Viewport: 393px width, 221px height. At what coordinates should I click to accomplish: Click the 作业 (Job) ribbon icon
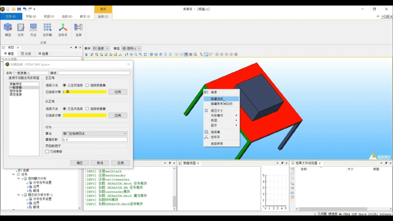[33, 30]
